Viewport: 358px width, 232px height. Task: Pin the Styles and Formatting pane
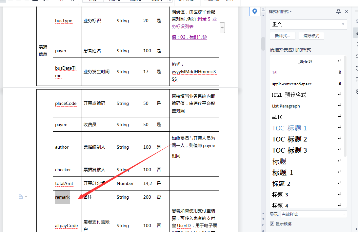pos(338,11)
